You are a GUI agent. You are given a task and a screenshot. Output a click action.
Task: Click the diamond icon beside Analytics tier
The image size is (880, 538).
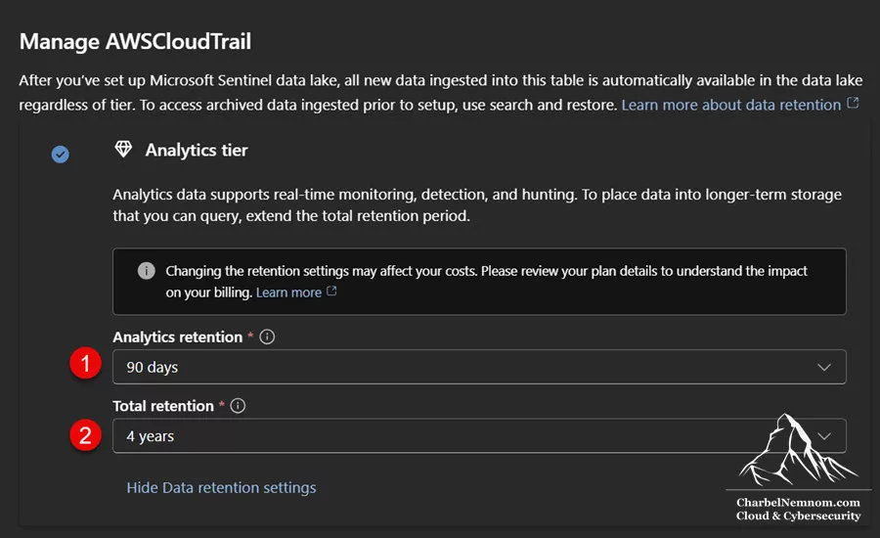(123, 150)
